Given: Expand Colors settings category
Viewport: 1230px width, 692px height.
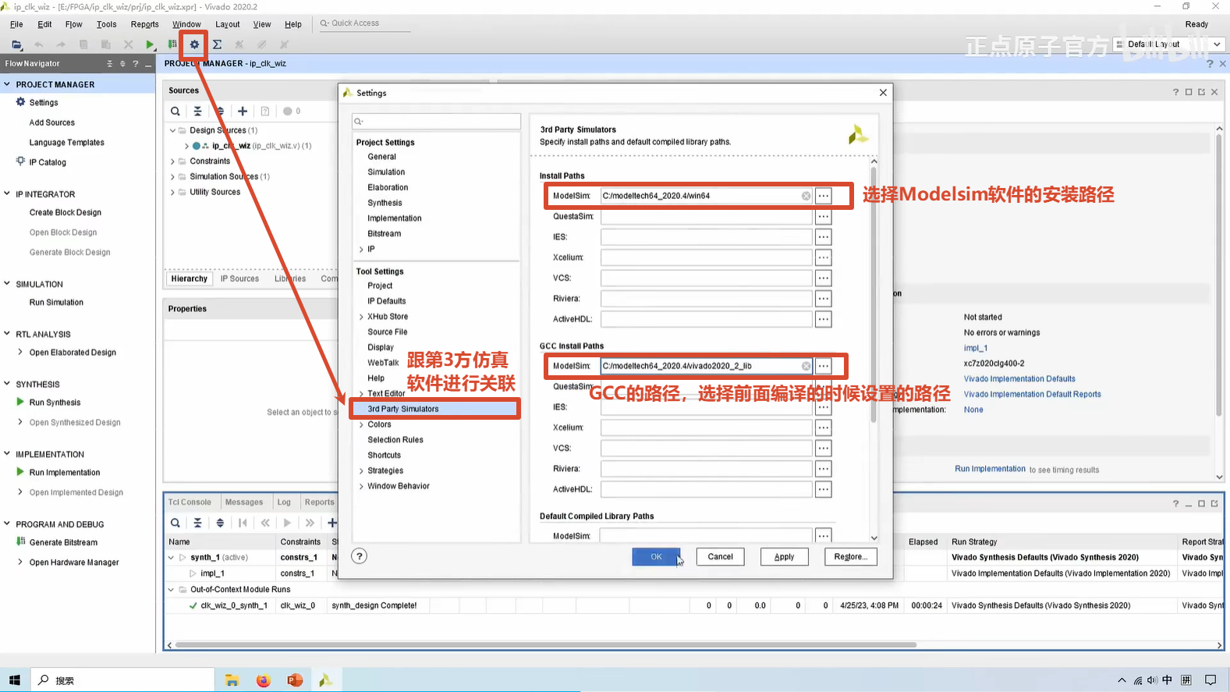Looking at the screenshot, I should coord(361,425).
